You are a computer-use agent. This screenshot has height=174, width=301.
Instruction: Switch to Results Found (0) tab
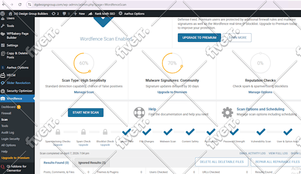point(56,162)
